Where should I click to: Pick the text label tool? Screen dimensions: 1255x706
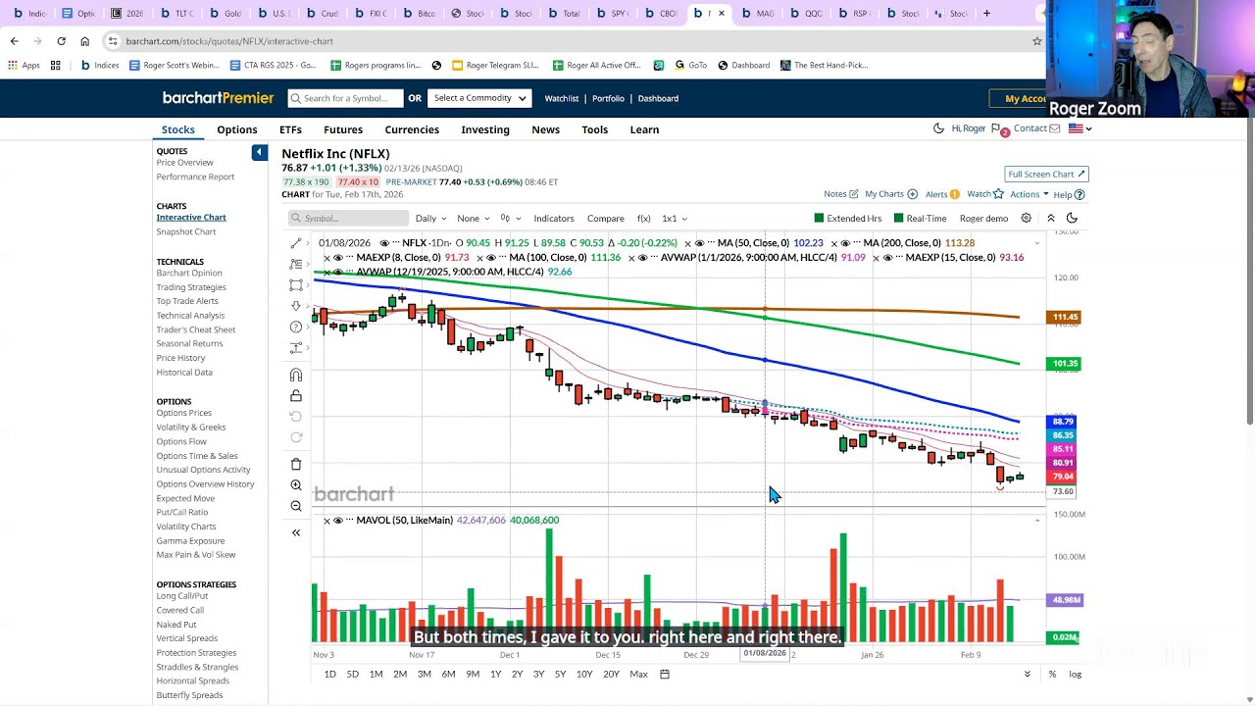296,348
